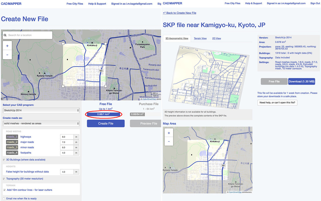321x201 pixels.
Task: Click Download (1.30 MB) button
Action: (302, 82)
